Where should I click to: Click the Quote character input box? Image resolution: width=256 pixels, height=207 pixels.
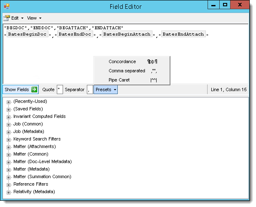click(60, 89)
